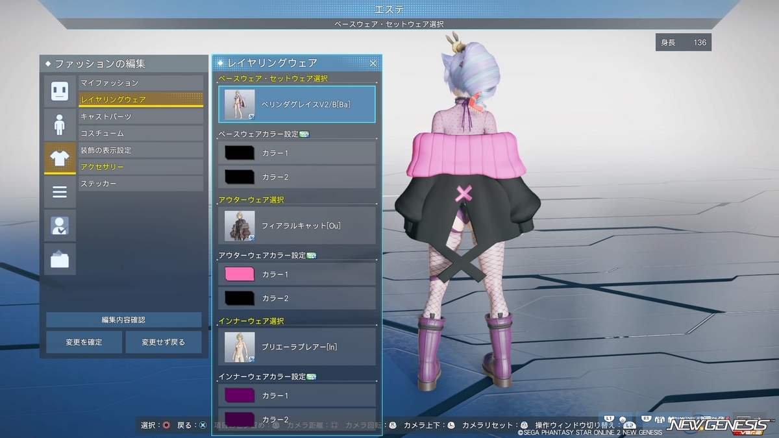The width and height of the screenshot is (779, 438).
Task: Click 変更せず戻る button
Action: pyautogui.click(x=164, y=342)
